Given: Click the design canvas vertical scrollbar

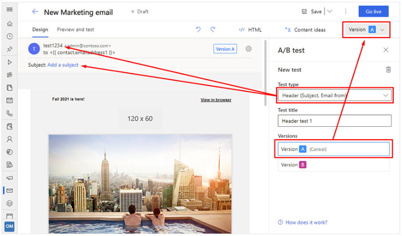Looking at the screenshot, I should tap(265, 73).
